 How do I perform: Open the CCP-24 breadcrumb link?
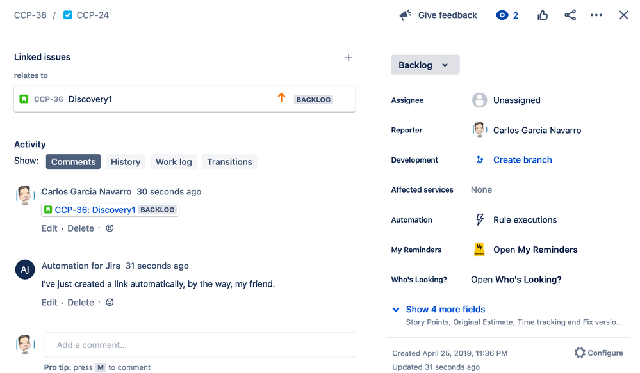point(93,15)
